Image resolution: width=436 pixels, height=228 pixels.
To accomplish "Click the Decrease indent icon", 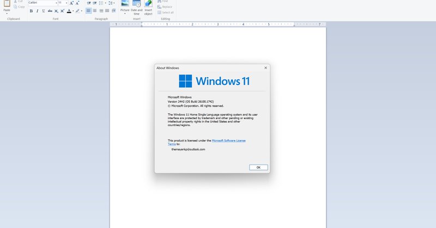I will pos(89,3).
